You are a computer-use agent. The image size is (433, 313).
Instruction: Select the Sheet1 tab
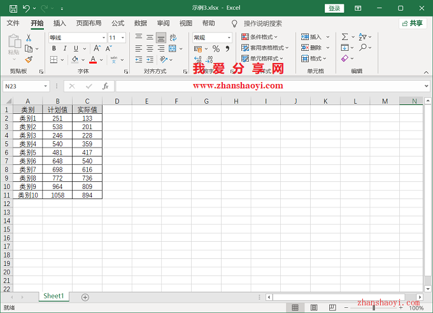point(53,296)
